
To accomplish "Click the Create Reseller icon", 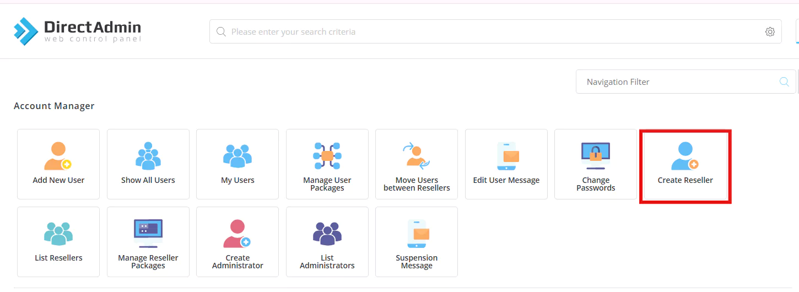I will click(x=685, y=156).
